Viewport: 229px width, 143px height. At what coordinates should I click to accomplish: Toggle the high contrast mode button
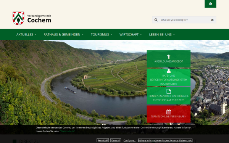pos(210,4)
